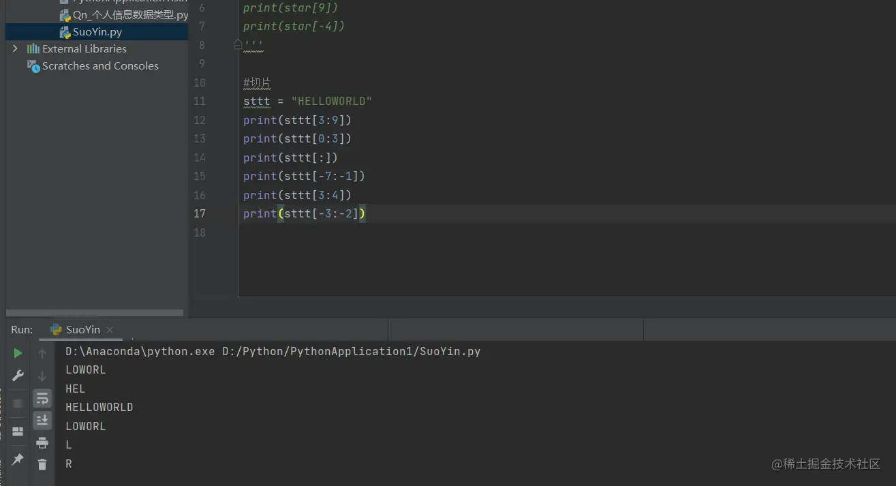Select External Libraries in project tree
The width and height of the screenshot is (896, 486).
[x=84, y=49]
